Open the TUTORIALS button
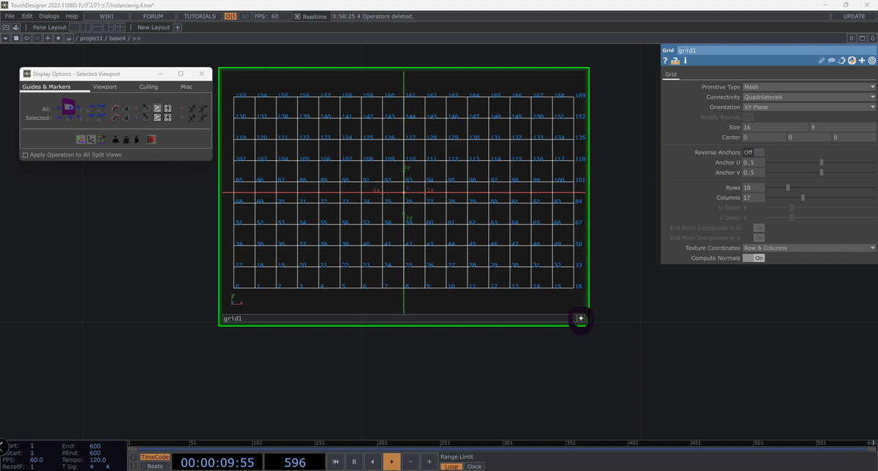 [x=200, y=16]
